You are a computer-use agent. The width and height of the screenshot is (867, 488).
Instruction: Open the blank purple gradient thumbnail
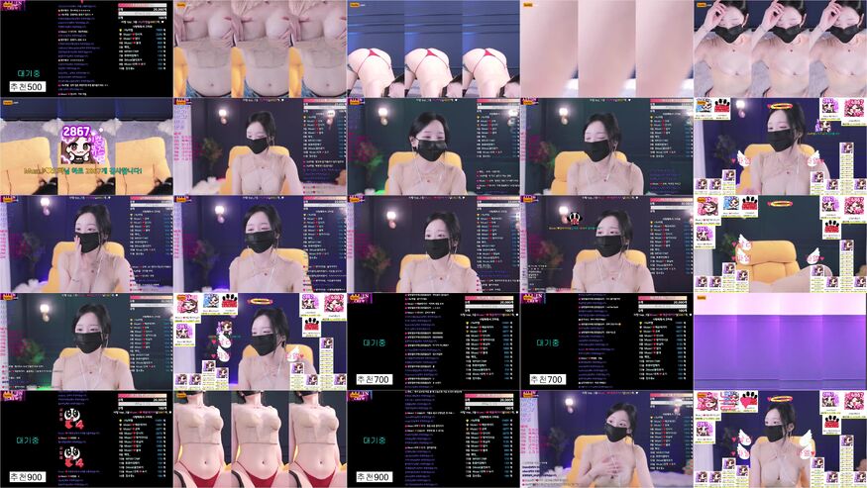(780, 340)
